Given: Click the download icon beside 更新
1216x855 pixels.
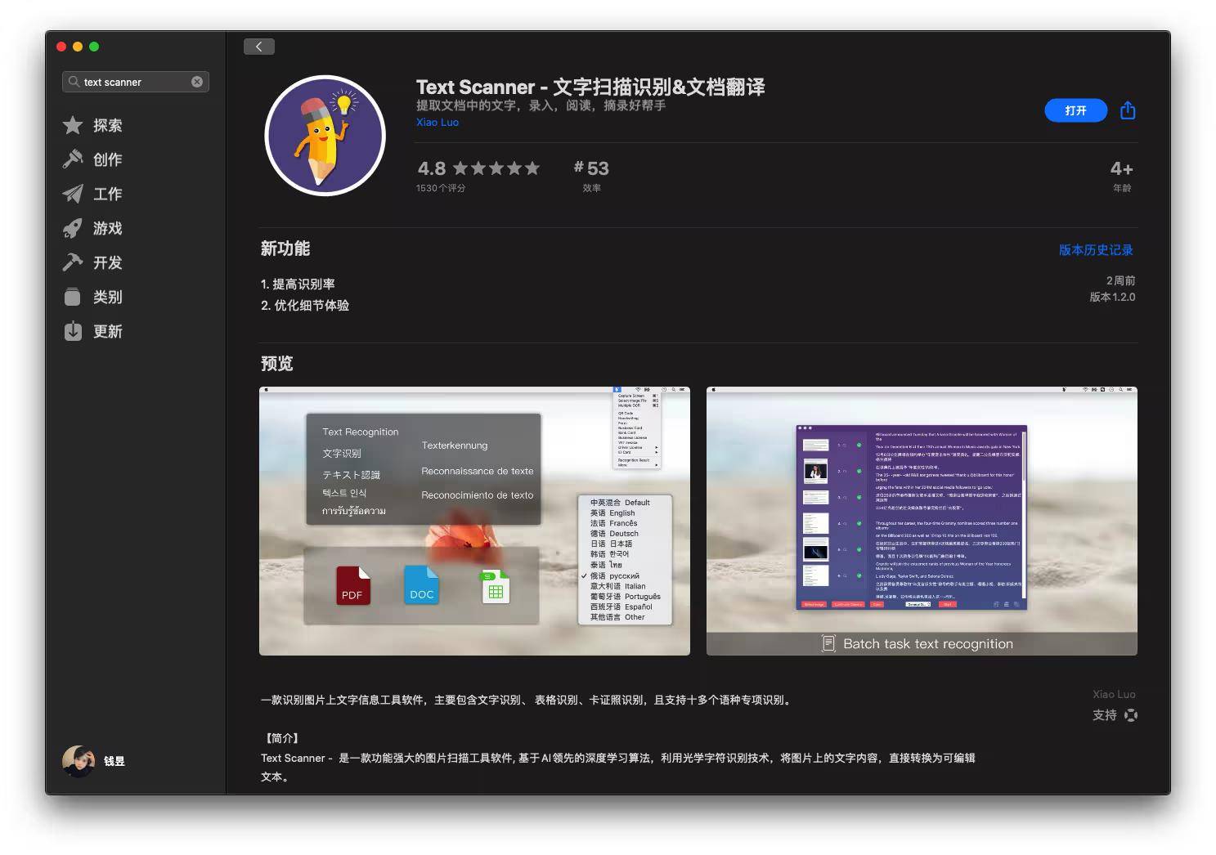Looking at the screenshot, I should [x=73, y=331].
